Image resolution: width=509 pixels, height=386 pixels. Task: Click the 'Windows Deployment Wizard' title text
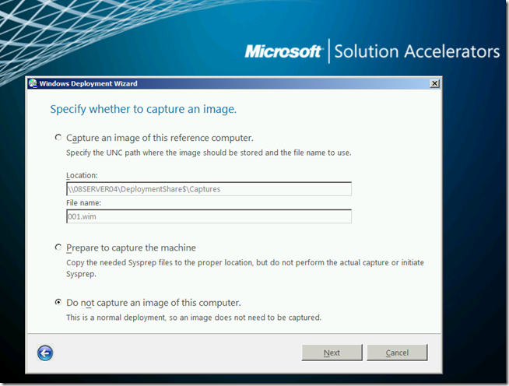click(x=88, y=83)
